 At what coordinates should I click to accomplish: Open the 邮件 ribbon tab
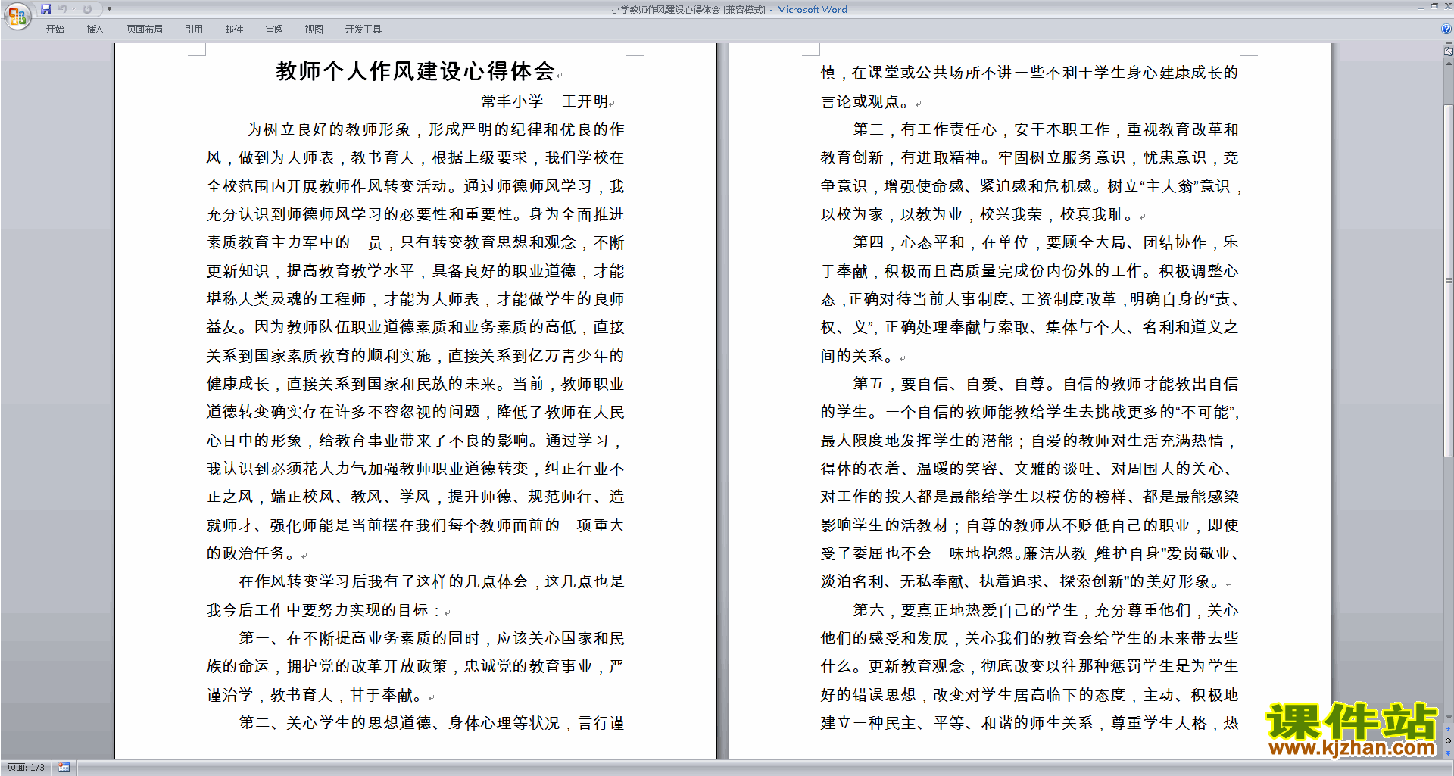[234, 30]
